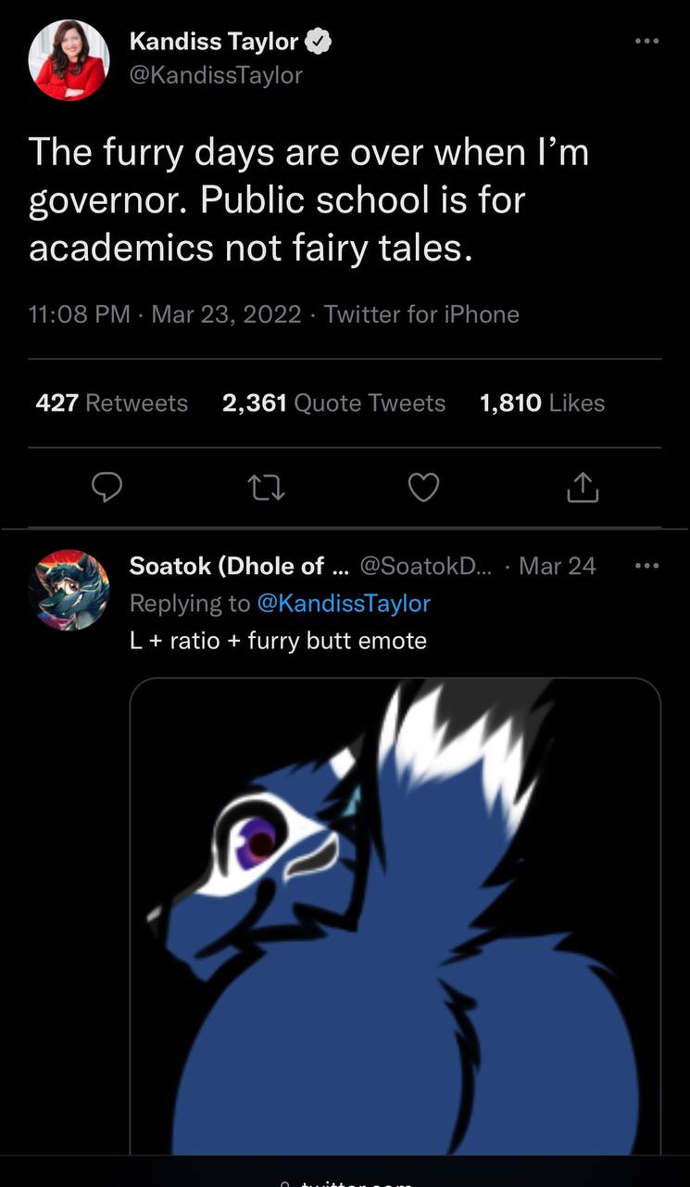This screenshot has width=690, height=1187.
Task: Retweet the furry days tweet
Action: coord(266,487)
